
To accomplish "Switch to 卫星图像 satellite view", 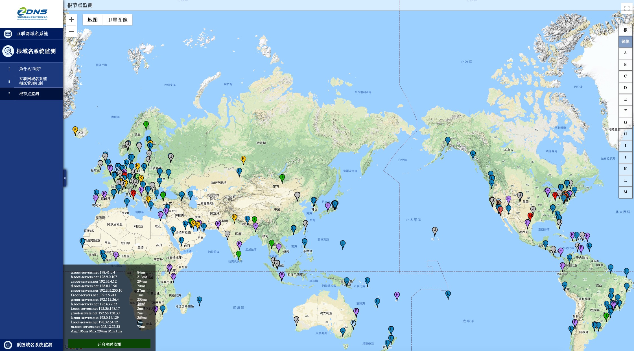I will [x=117, y=20].
